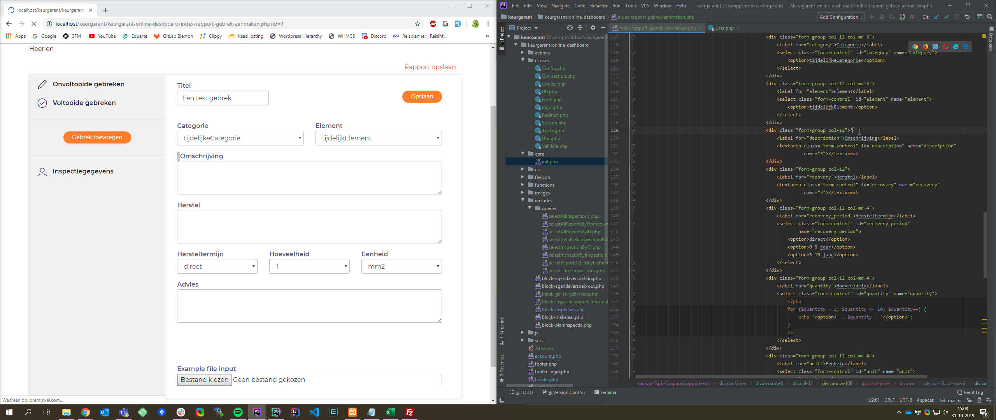This screenshot has height=420, width=996.
Task: Open the Refactor menu
Action: coord(598,5)
